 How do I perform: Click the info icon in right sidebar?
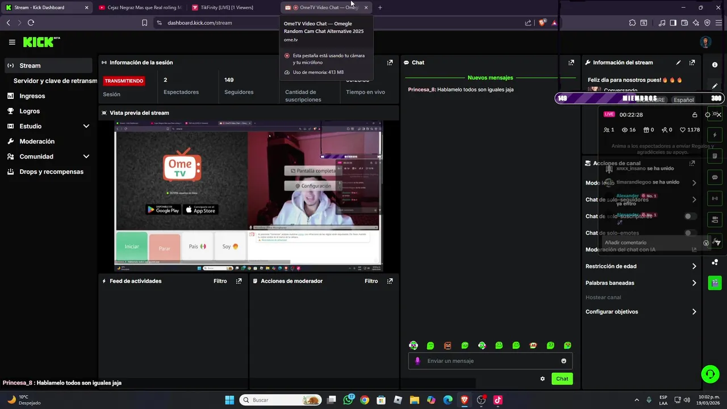pos(715,65)
